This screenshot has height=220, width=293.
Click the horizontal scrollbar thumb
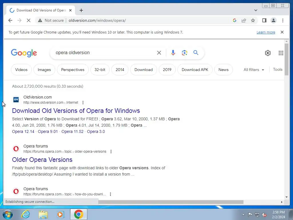[171, 202]
